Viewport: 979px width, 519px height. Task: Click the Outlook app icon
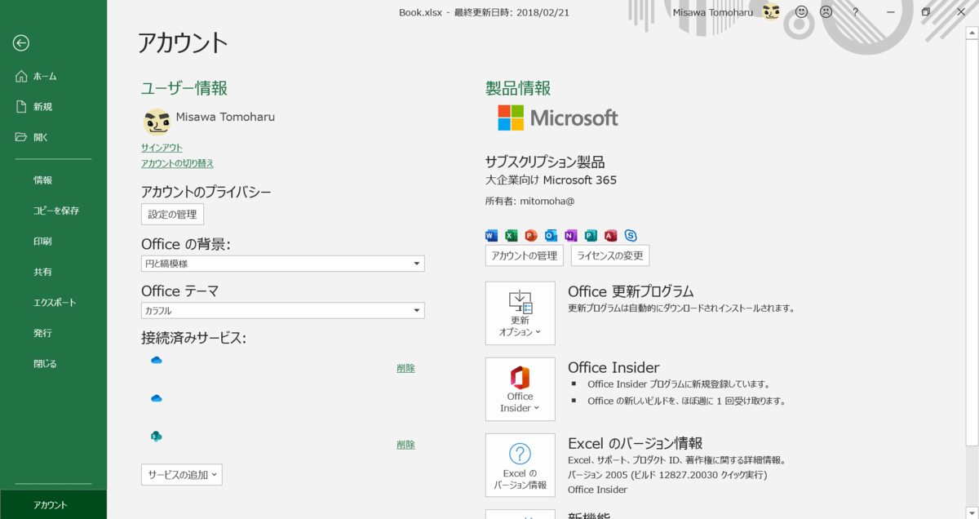551,236
